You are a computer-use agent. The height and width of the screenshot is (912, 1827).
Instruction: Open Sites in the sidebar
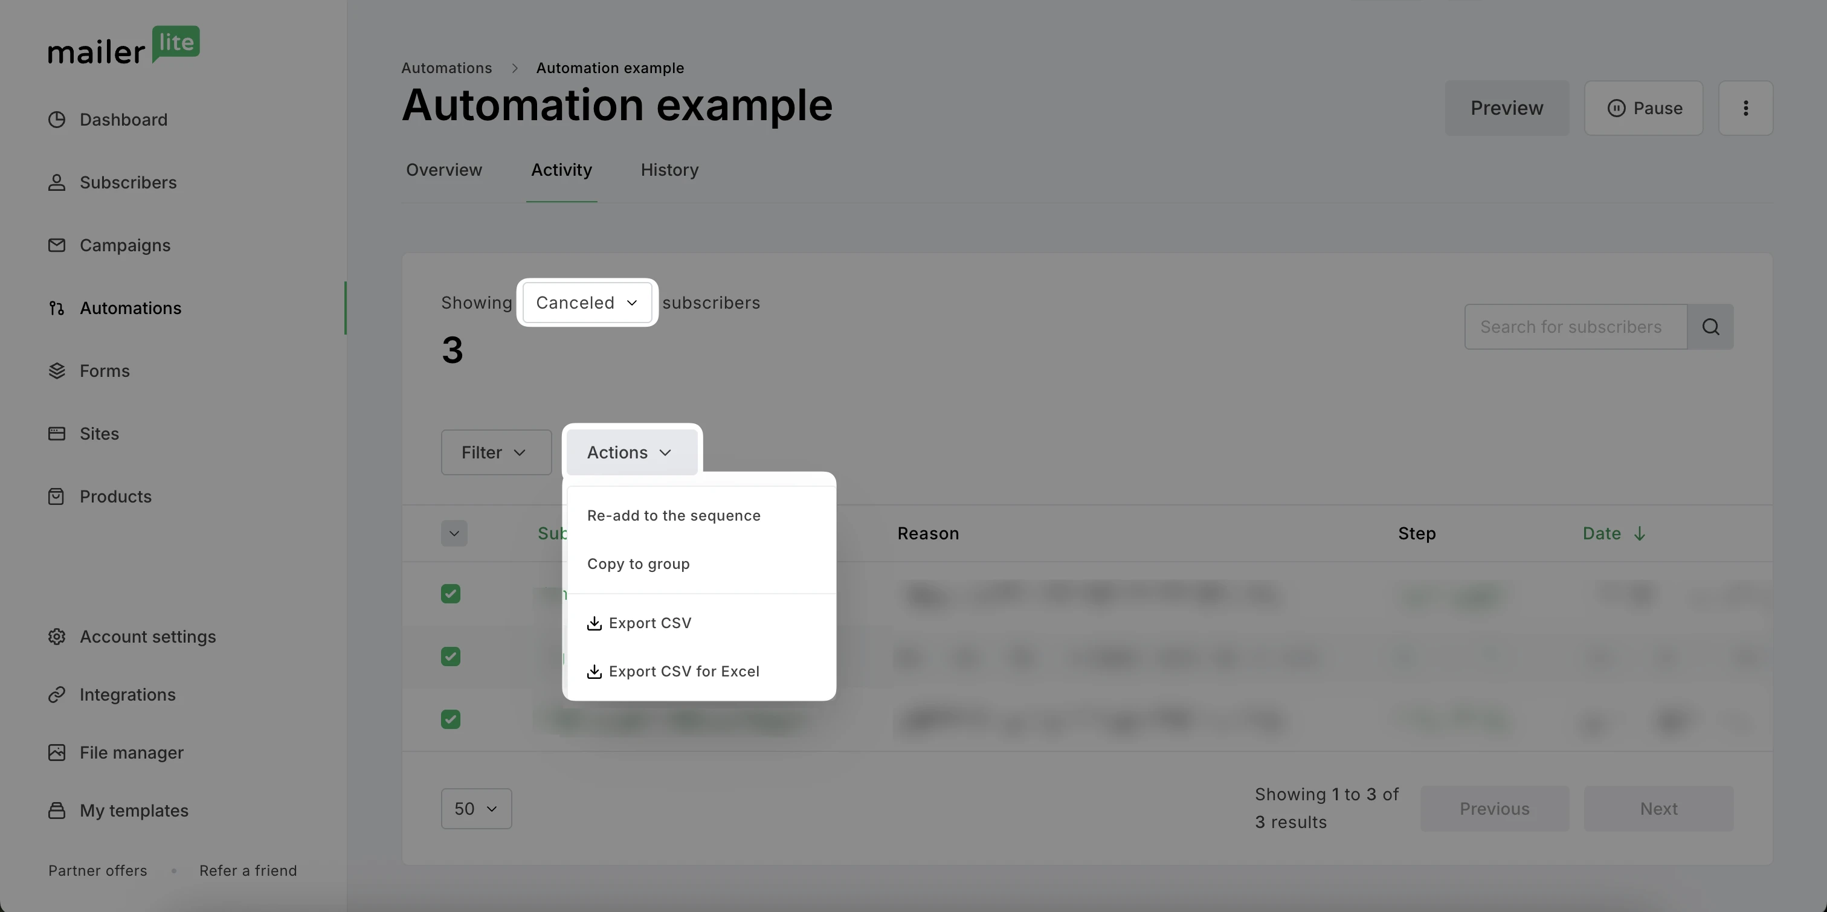pyautogui.click(x=99, y=434)
